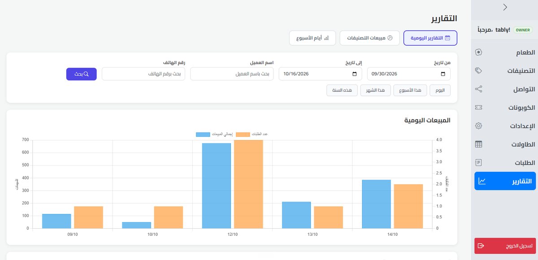This screenshot has width=538, height=260.
Task: Click the share icon next to التواصل
Action: click(478, 89)
